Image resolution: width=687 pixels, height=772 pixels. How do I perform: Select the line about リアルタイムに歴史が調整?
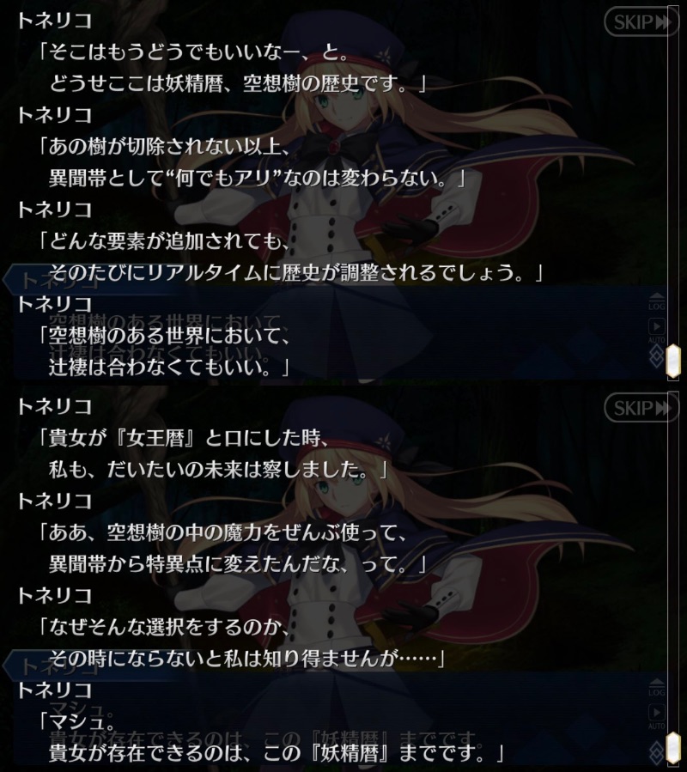point(295,272)
